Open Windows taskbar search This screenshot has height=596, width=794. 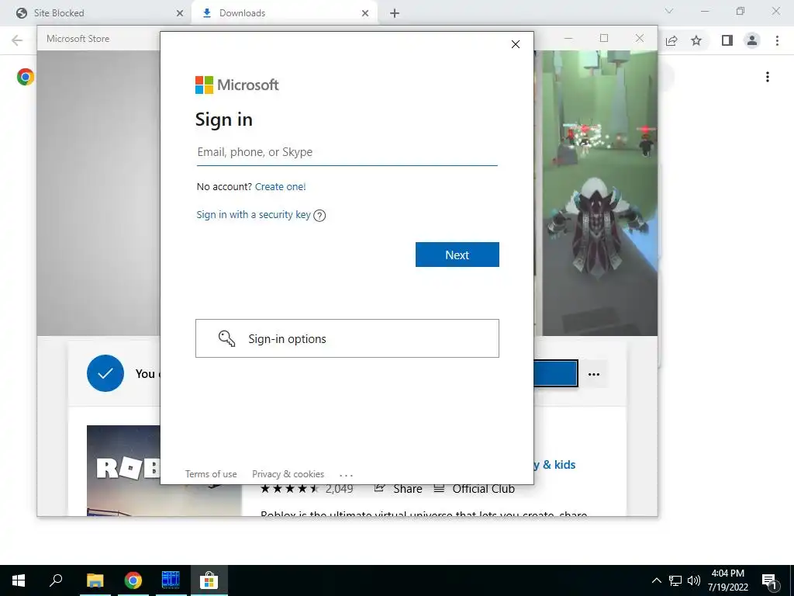(x=56, y=580)
